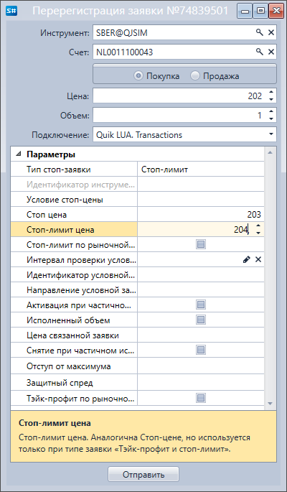Click the Стоп цена value field
The height and width of the screenshot is (492, 287).
click(200, 215)
